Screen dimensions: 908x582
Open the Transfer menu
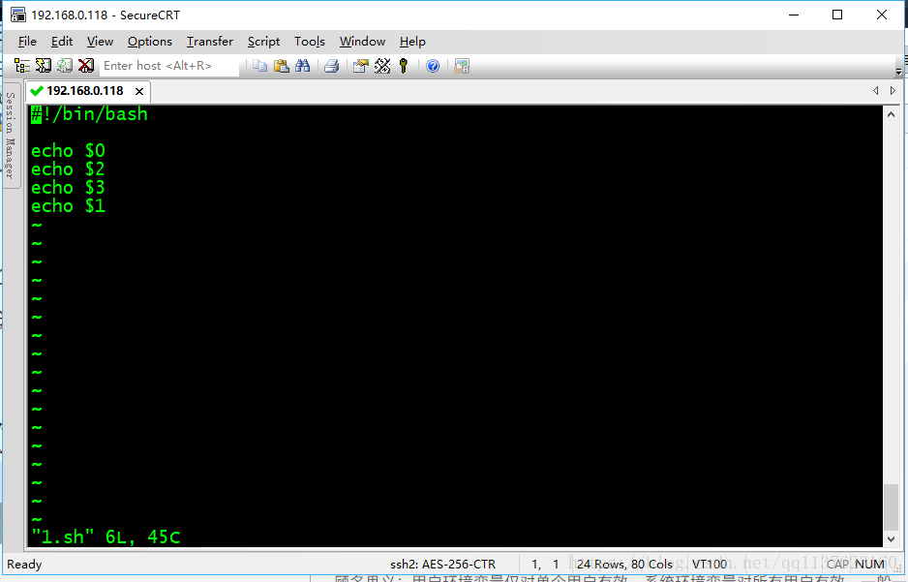210,42
